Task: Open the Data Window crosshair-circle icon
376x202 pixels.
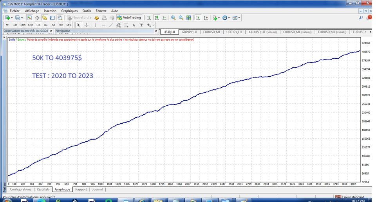Action: point(37,18)
